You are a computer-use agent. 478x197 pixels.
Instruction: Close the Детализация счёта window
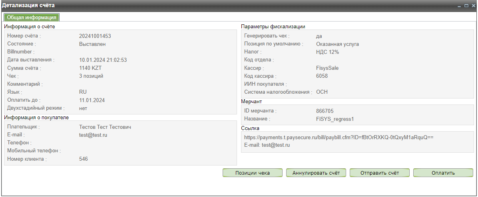coord(473,6)
